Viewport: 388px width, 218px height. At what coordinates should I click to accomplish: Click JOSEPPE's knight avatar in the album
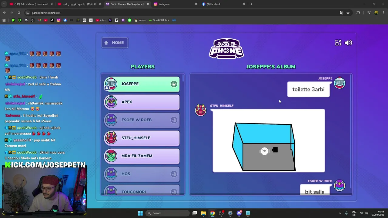[x=339, y=83]
